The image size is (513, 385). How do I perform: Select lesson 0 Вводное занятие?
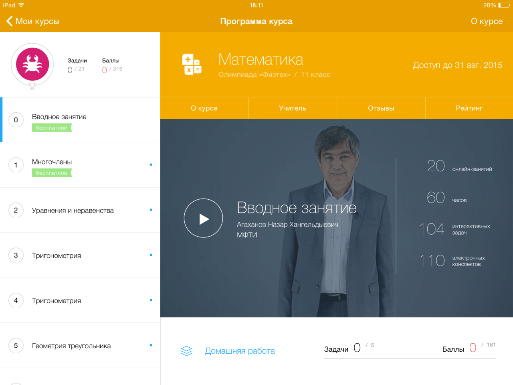(80, 120)
